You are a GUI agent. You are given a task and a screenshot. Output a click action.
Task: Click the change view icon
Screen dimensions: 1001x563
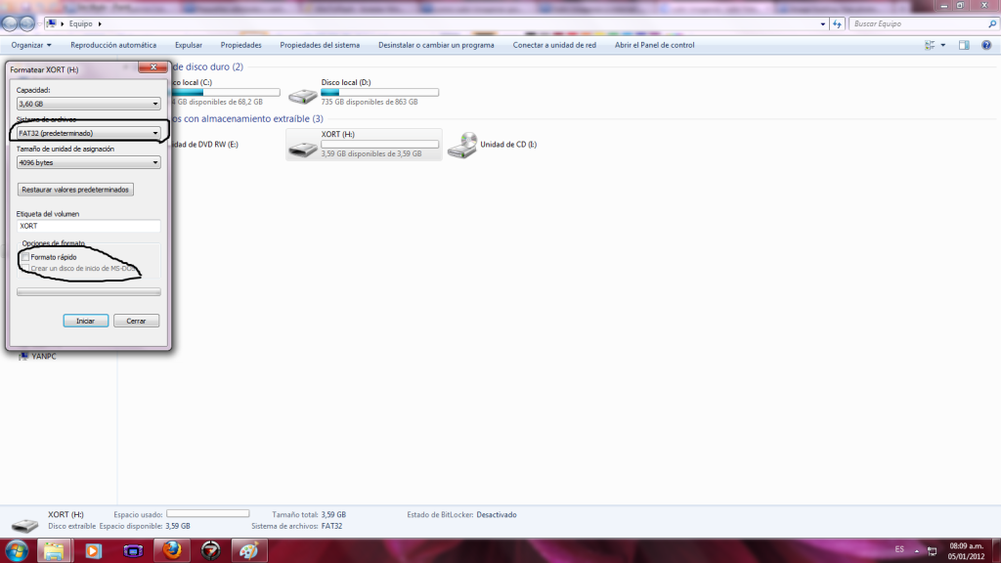tap(930, 45)
